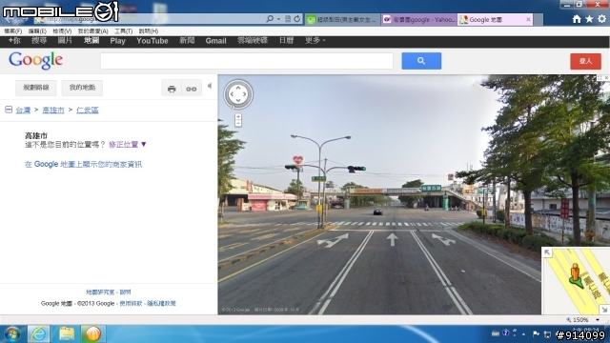
Task: Click the Action Center flag tray icon
Action: [x=536, y=333]
